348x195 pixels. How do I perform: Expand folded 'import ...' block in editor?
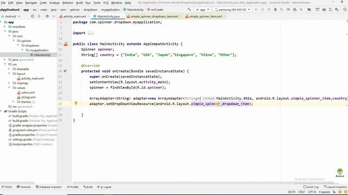90,33
